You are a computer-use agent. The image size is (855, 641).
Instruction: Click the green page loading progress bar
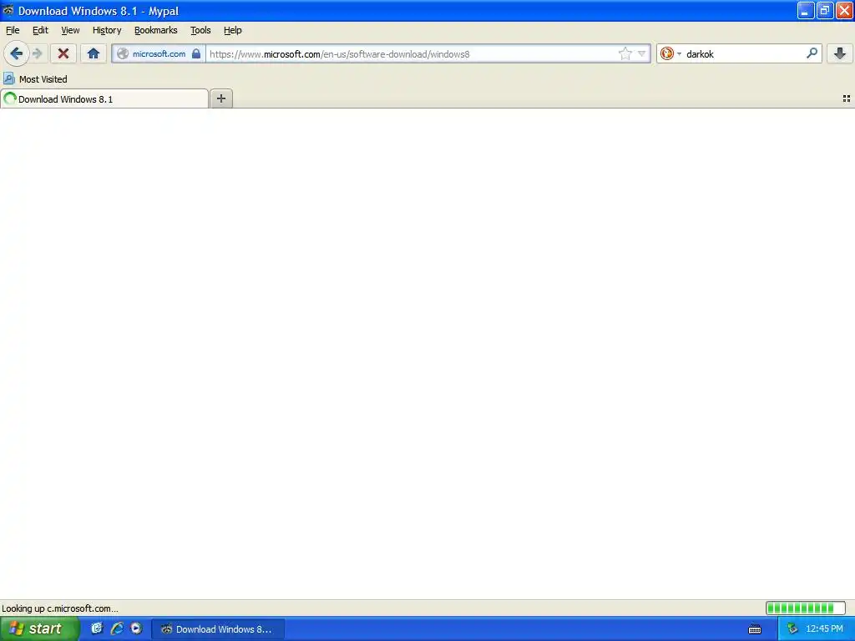click(x=806, y=608)
